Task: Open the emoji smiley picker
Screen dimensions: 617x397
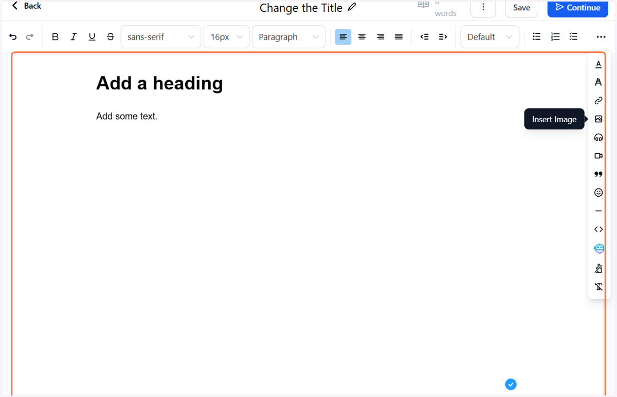Action: 598,193
